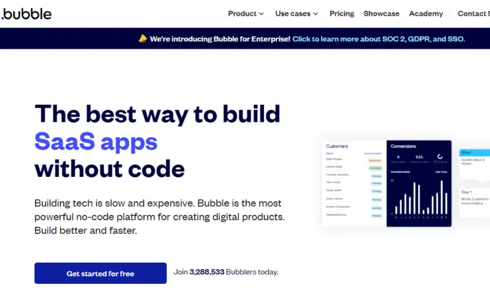The image size is (490, 306).
Task: Open the Product dropdown menu
Action: point(246,13)
